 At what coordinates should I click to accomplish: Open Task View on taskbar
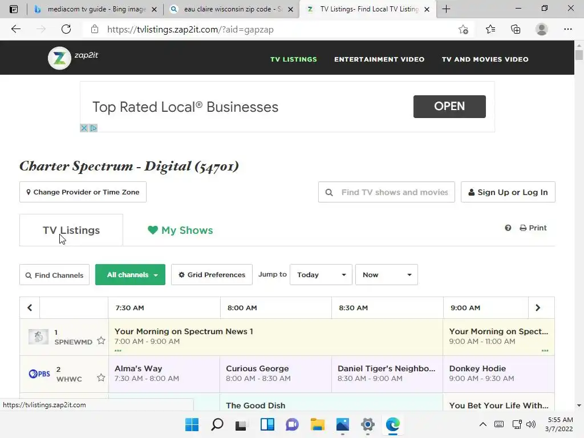pos(241,424)
